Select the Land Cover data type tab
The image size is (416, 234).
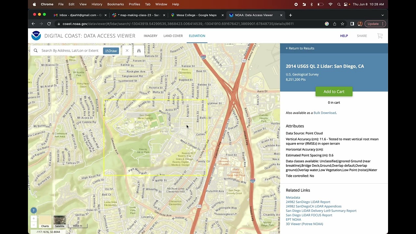coord(173,36)
